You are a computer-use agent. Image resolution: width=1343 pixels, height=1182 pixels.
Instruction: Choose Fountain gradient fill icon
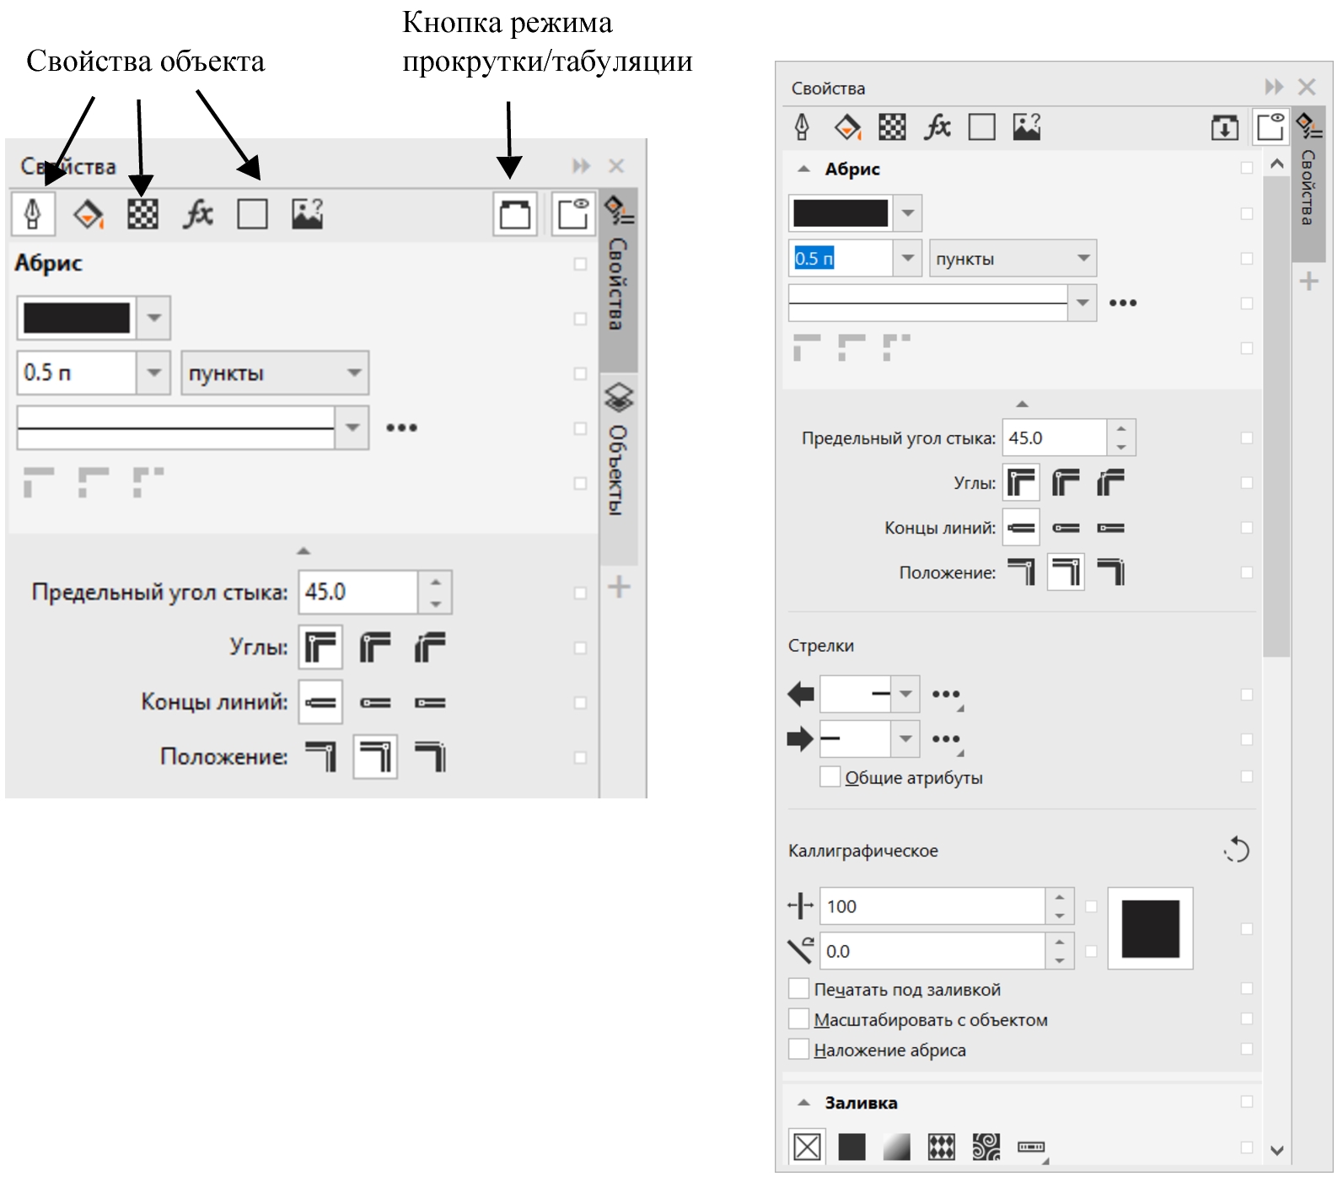point(896,1147)
